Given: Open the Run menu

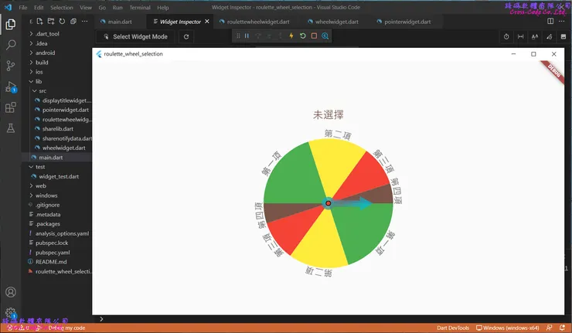Looking at the screenshot, I should (117, 7).
